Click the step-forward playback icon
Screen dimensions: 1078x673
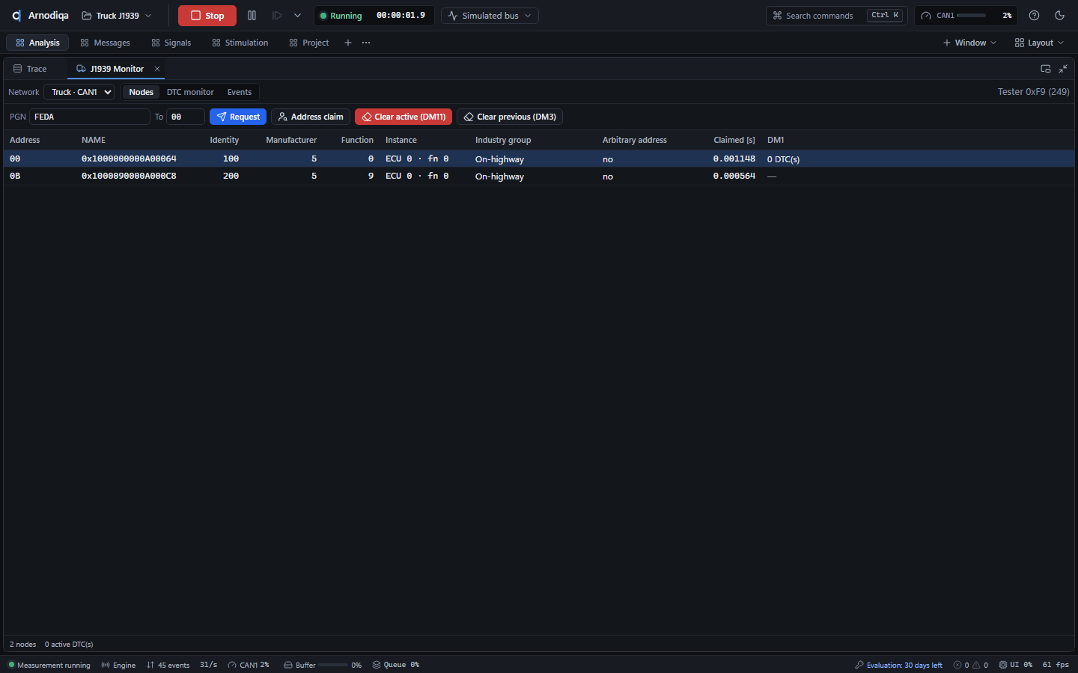click(277, 16)
